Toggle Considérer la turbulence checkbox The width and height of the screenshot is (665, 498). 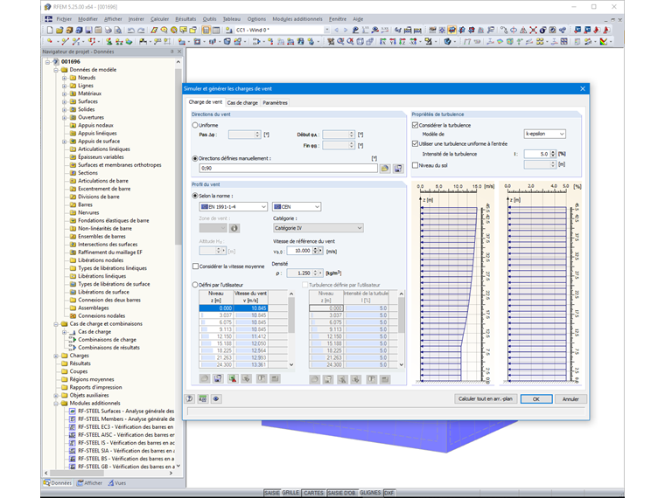tap(416, 125)
